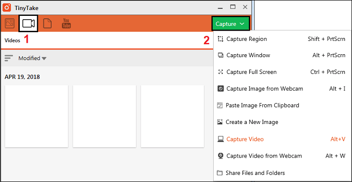Maximize the TinyTake window

pos(233,7)
